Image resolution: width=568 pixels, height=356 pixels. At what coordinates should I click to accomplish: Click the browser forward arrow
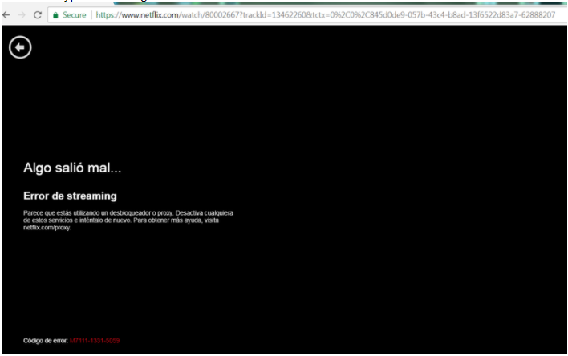tap(22, 15)
